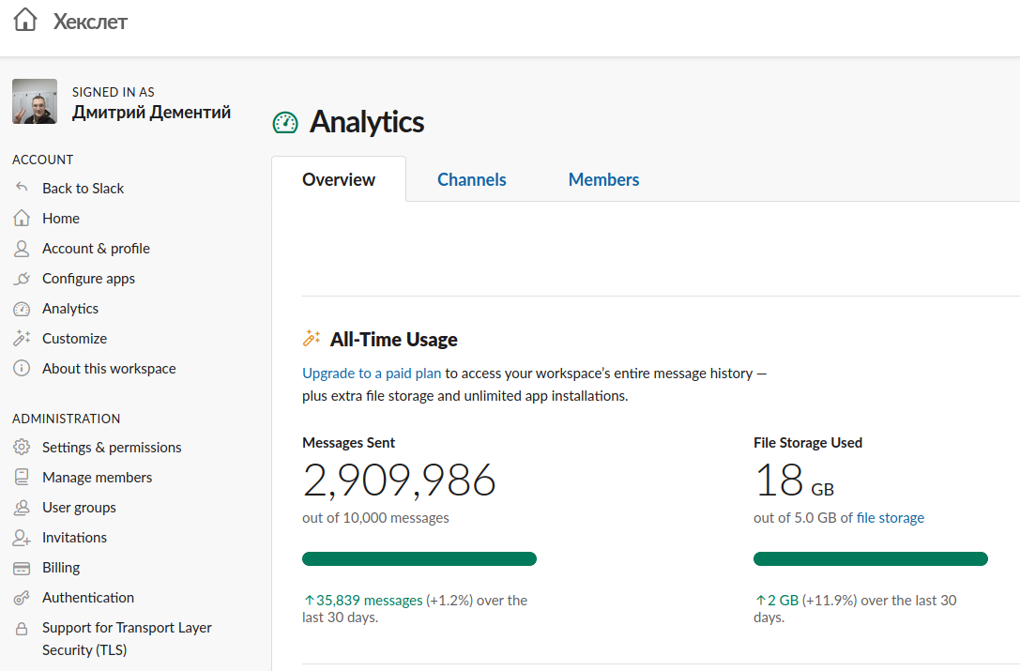Click the wand icon beside All-Time Usage
The image size is (1020, 671).
pos(312,339)
